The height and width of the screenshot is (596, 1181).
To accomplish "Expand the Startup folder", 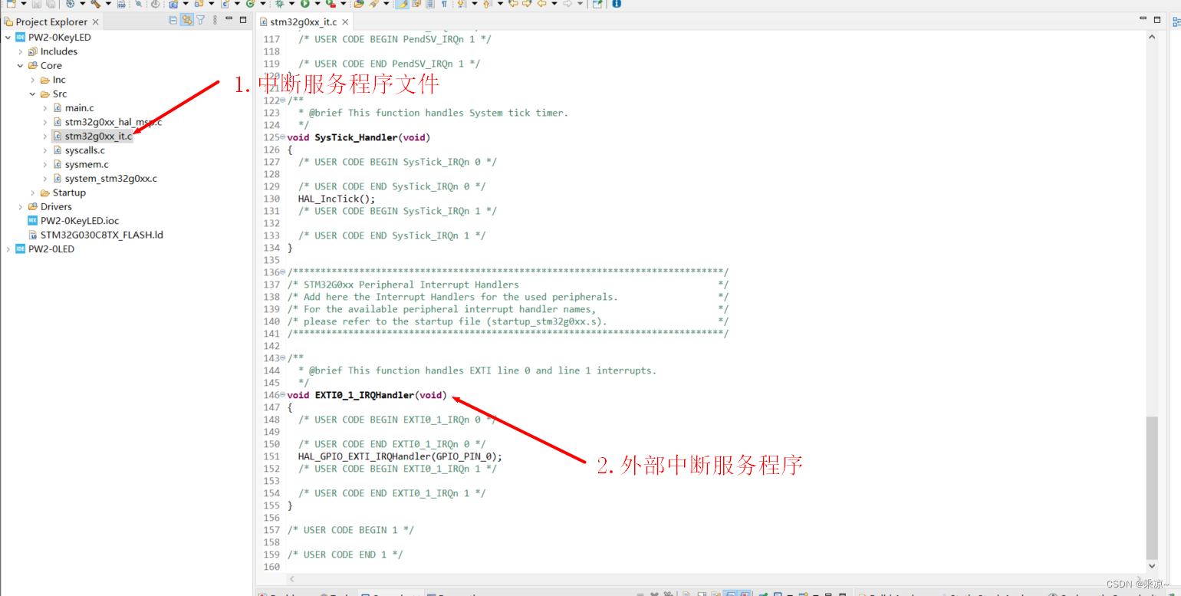I will [x=32, y=193].
